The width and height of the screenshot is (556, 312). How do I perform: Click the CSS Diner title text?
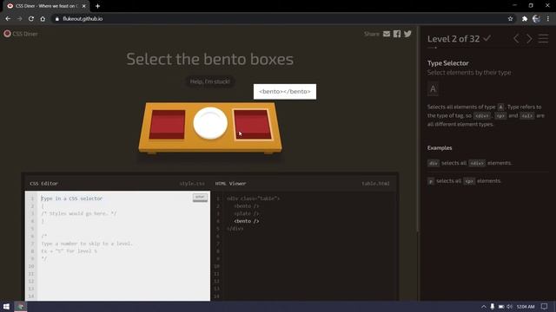pos(25,34)
